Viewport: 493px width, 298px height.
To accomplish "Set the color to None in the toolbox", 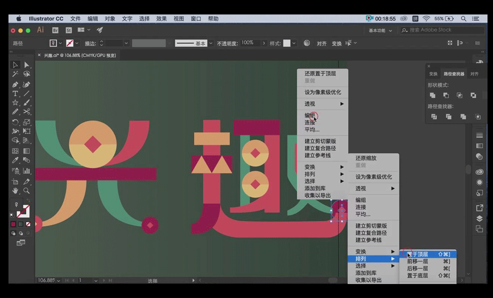I will coord(29,224).
